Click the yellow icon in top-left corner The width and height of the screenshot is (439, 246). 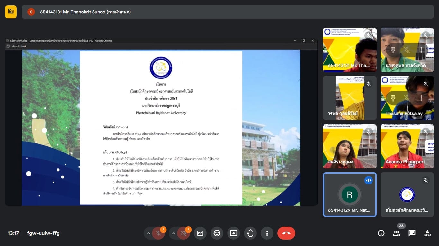(x=11, y=12)
